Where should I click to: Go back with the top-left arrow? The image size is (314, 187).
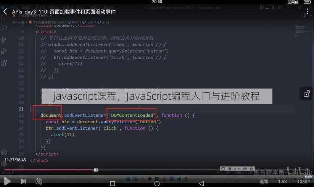pos(5,11)
